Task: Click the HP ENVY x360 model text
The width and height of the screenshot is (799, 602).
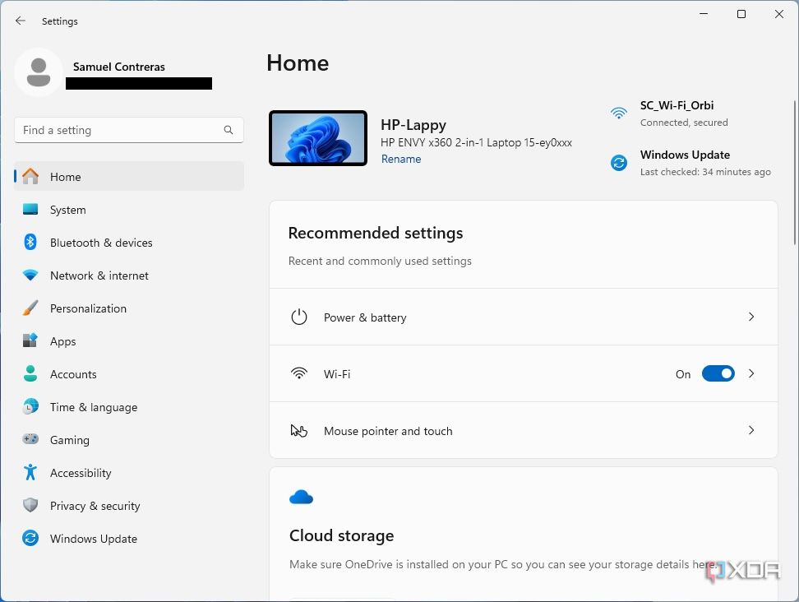Action: click(x=476, y=143)
